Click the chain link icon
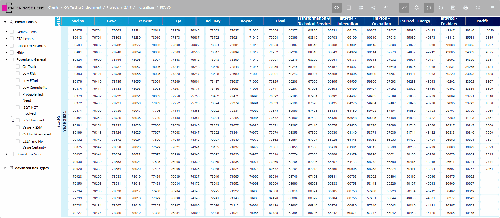 [386, 7]
